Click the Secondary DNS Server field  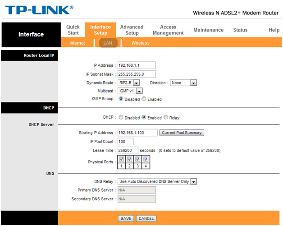(x=137, y=199)
